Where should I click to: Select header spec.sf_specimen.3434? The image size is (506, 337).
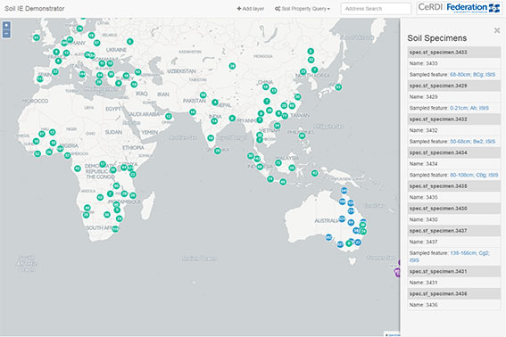454,152
